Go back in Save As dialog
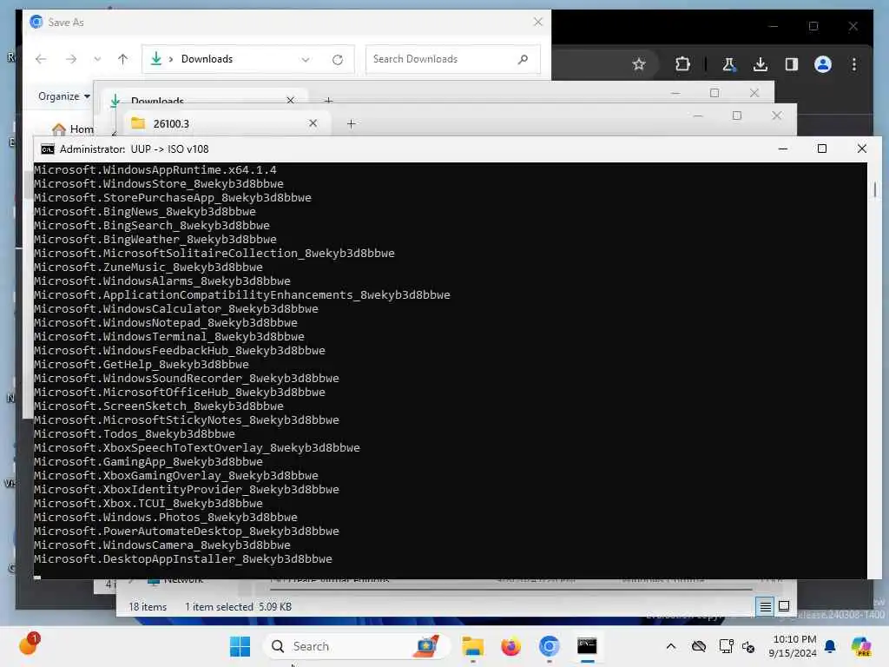This screenshot has width=889, height=667. click(x=41, y=59)
